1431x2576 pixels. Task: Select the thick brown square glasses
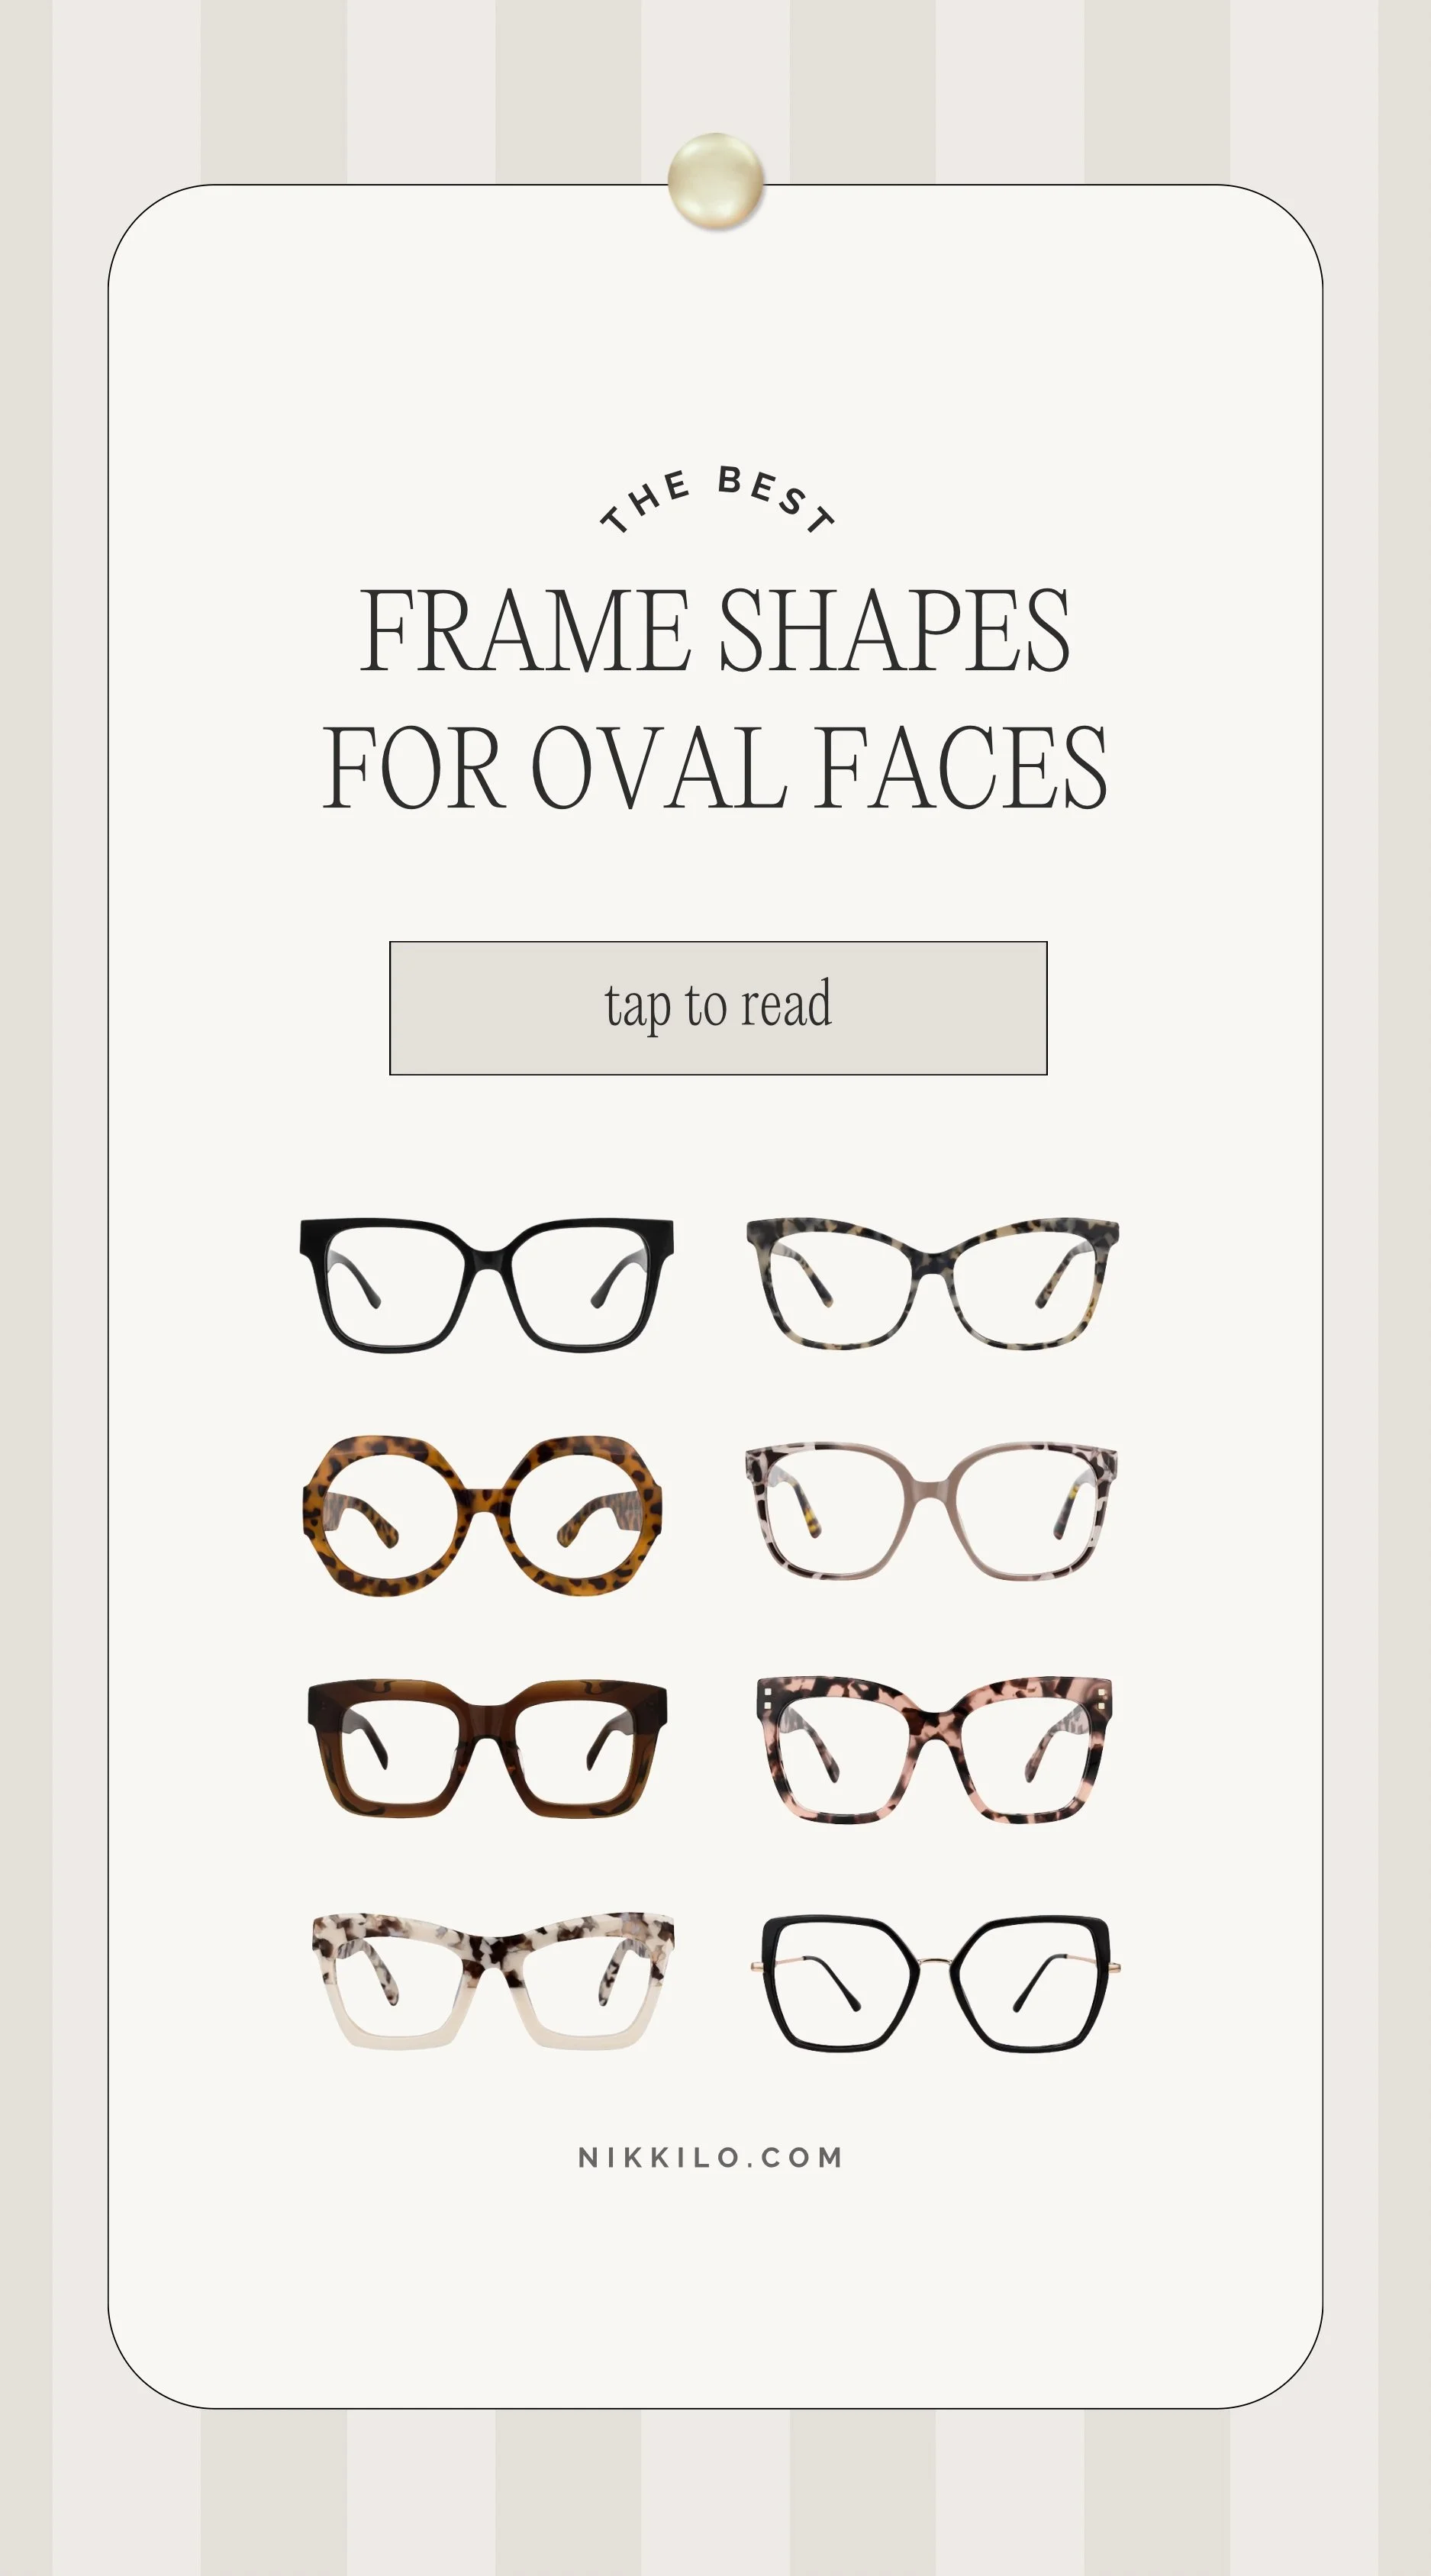(487, 1749)
